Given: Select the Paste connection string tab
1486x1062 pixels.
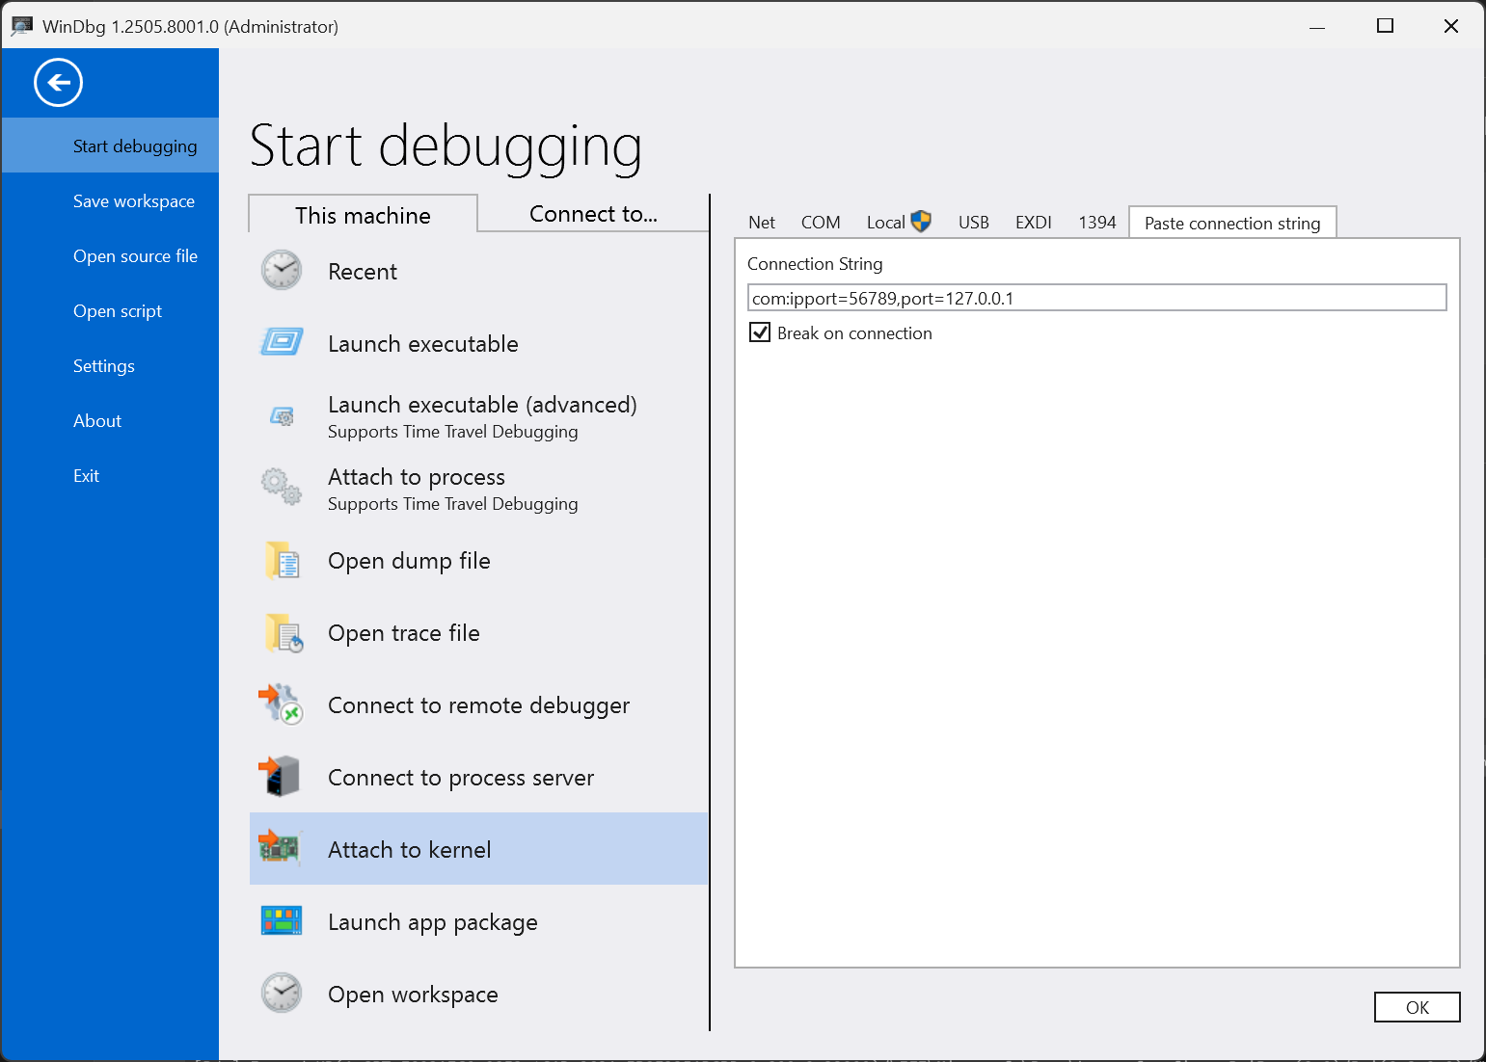Looking at the screenshot, I should click(x=1232, y=223).
